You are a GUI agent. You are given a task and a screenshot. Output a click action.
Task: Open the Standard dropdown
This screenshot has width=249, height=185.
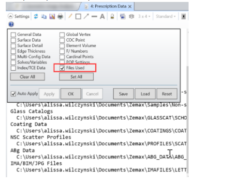(165, 16)
